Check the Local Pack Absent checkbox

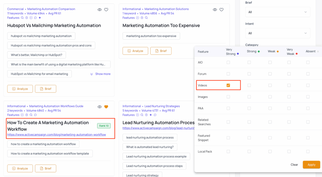pos(308,151)
